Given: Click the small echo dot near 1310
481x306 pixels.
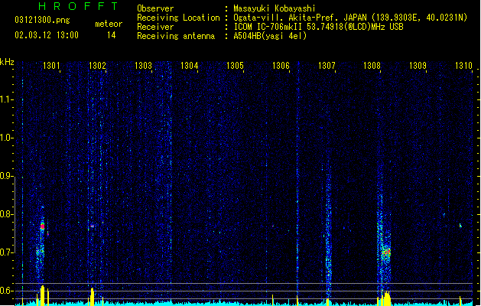Looking at the screenshot, I should 460,226.
